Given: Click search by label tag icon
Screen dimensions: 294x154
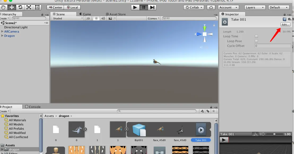Looking at the screenshot, I should [x=208, y=111].
